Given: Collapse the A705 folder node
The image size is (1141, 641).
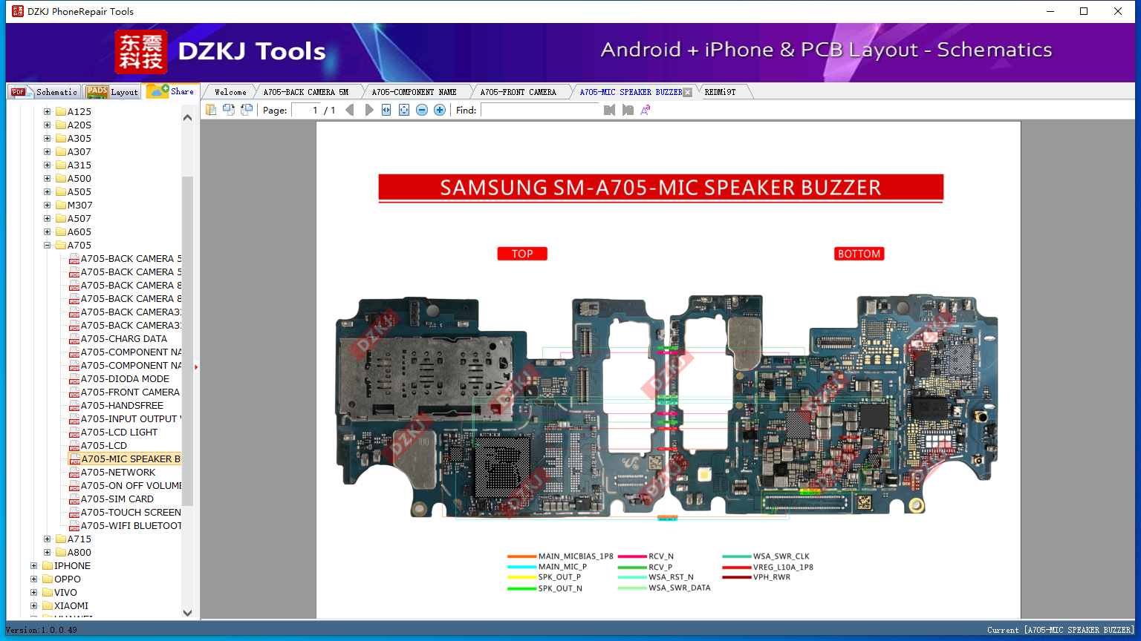Looking at the screenshot, I should click(48, 246).
